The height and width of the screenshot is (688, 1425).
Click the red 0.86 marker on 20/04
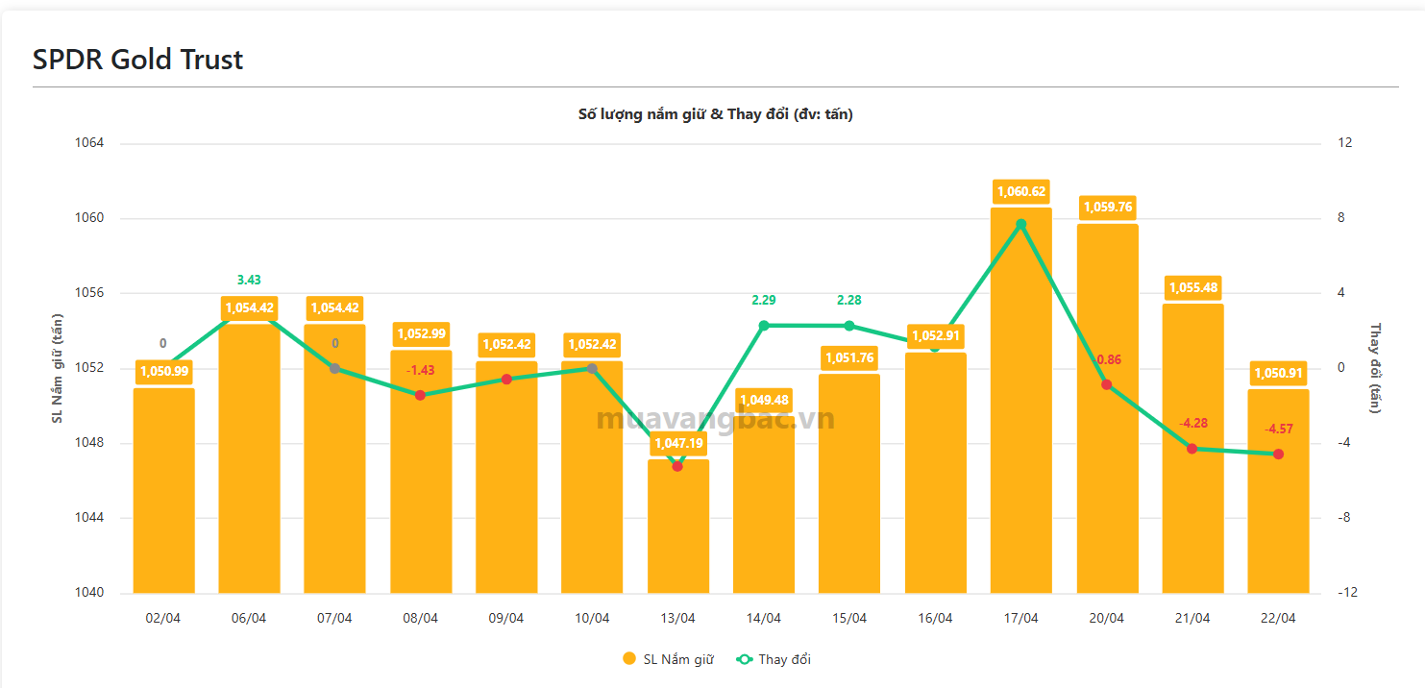click(x=1107, y=384)
